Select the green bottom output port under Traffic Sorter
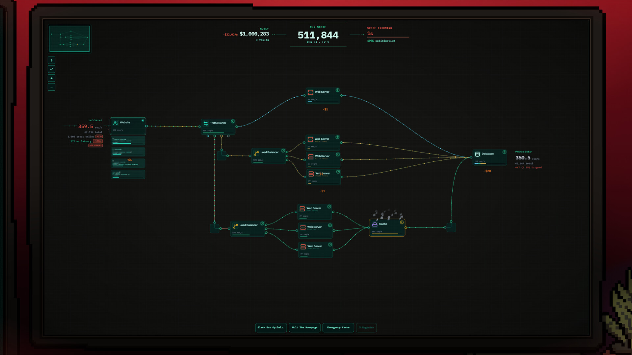Image resolution: width=632 pixels, height=355 pixels. point(215,136)
